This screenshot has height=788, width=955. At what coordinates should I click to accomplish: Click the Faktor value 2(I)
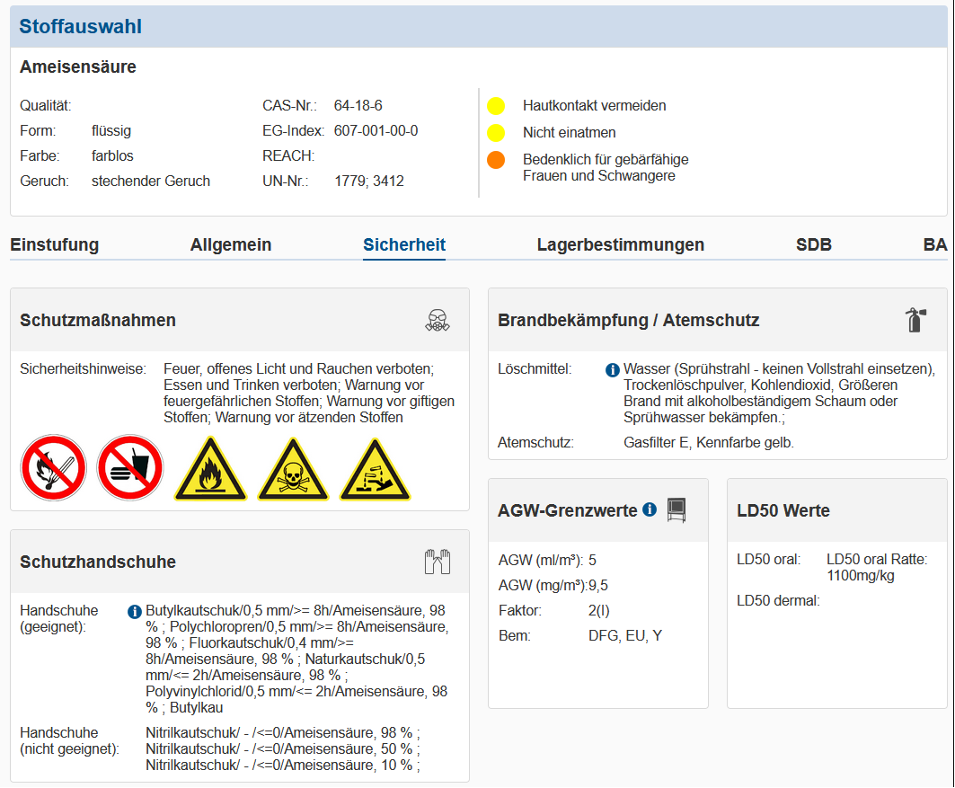tap(599, 611)
